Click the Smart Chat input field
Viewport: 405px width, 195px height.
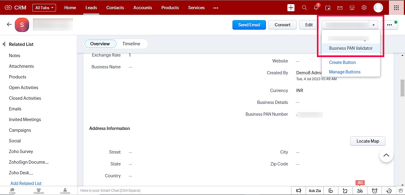pos(184,191)
